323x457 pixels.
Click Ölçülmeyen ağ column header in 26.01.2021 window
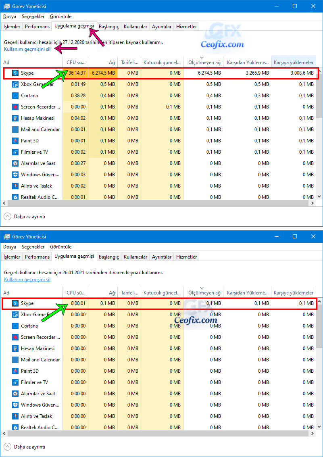(x=203, y=292)
